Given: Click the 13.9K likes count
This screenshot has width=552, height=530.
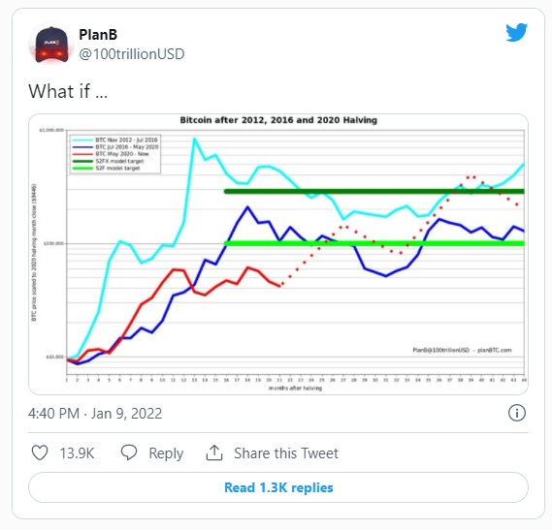Looking at the screenshot, I should click(x=77, y=453).
